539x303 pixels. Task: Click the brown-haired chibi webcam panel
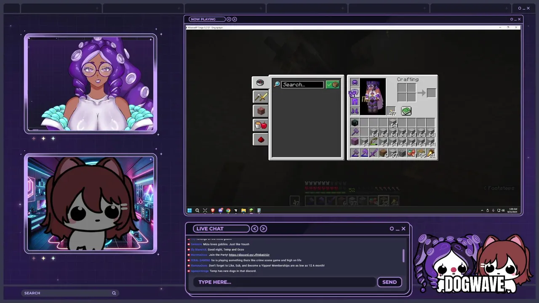coord(91,204)
